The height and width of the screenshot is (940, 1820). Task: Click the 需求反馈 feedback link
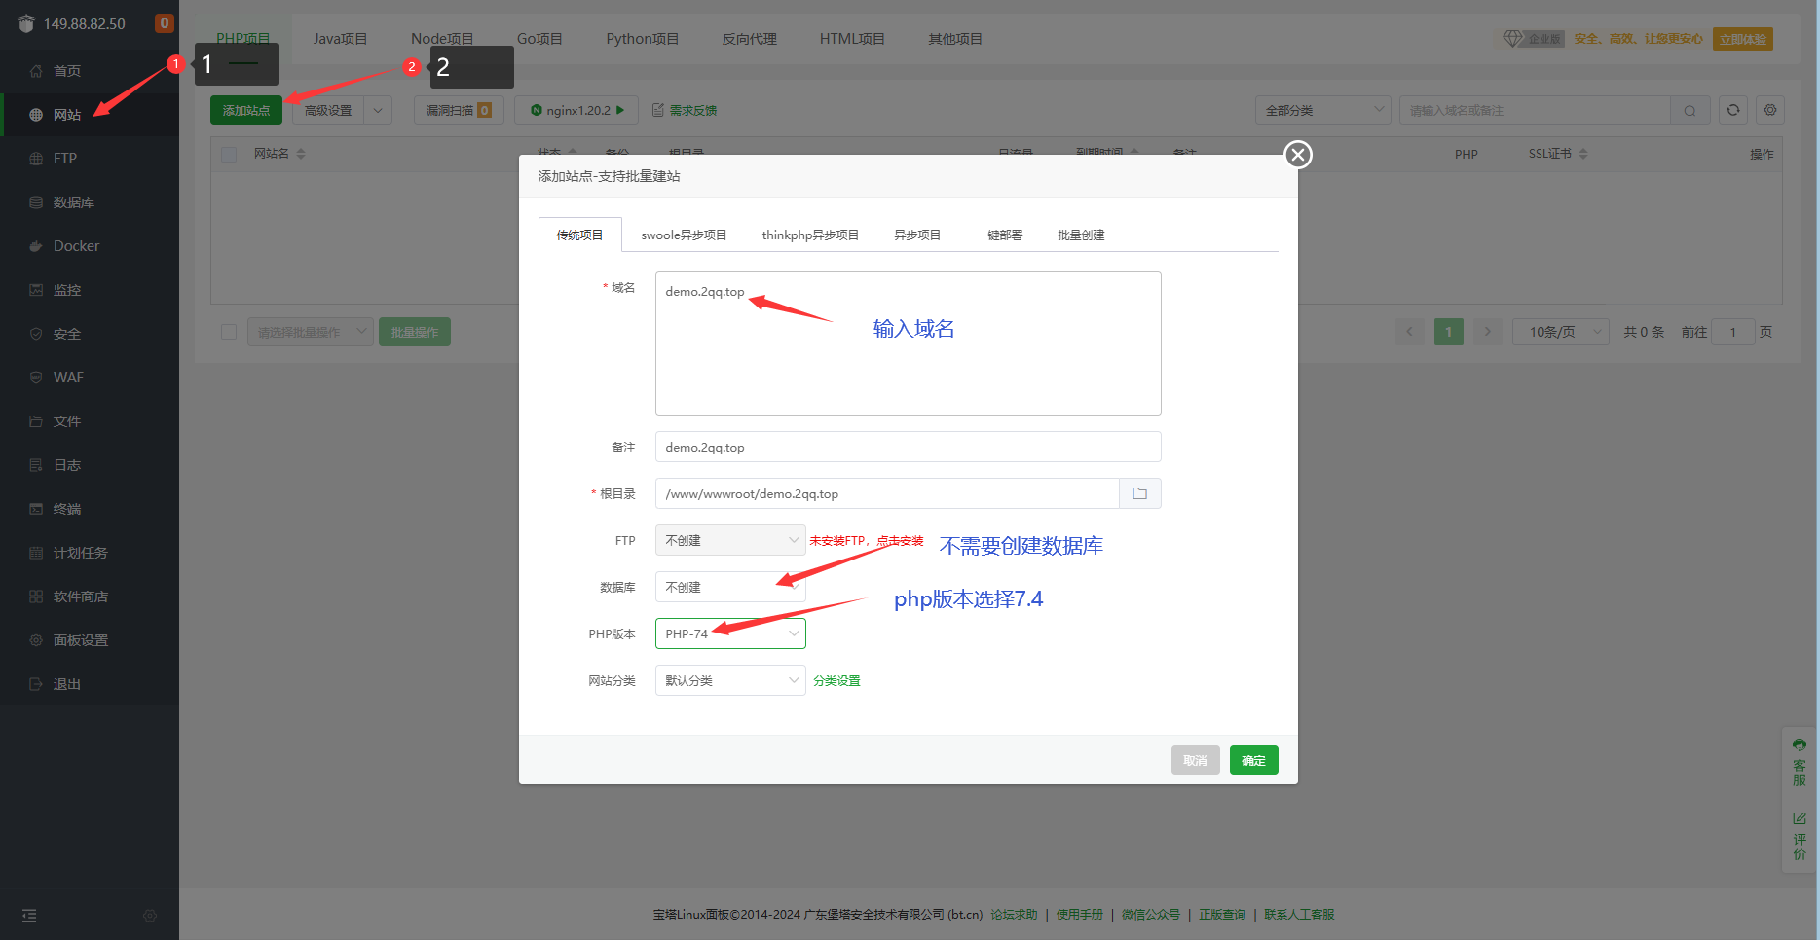(685, 110)
